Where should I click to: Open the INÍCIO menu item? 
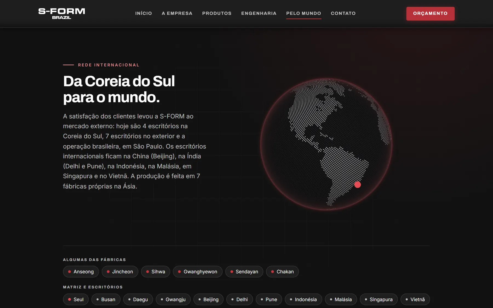coord(144,13)
